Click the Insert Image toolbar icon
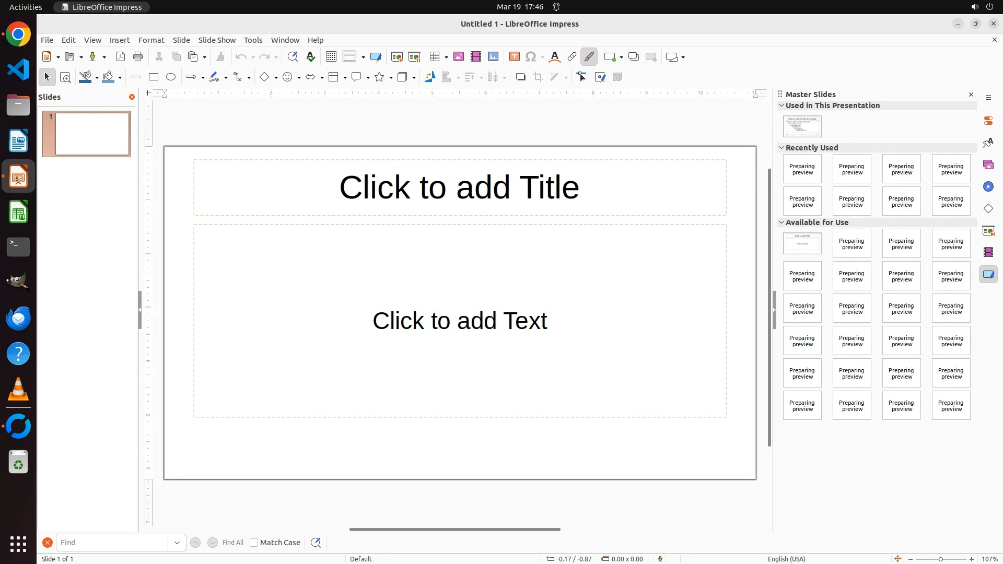The width and height of the screenshot is (1003, 564). [459, 57]
